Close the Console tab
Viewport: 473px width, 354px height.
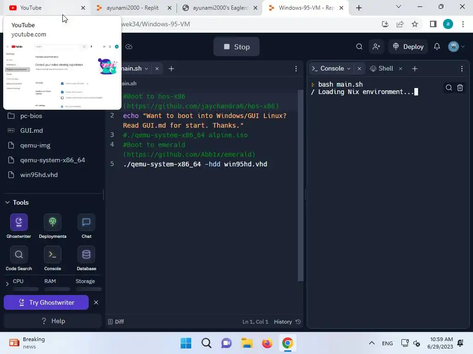[359, 69]
